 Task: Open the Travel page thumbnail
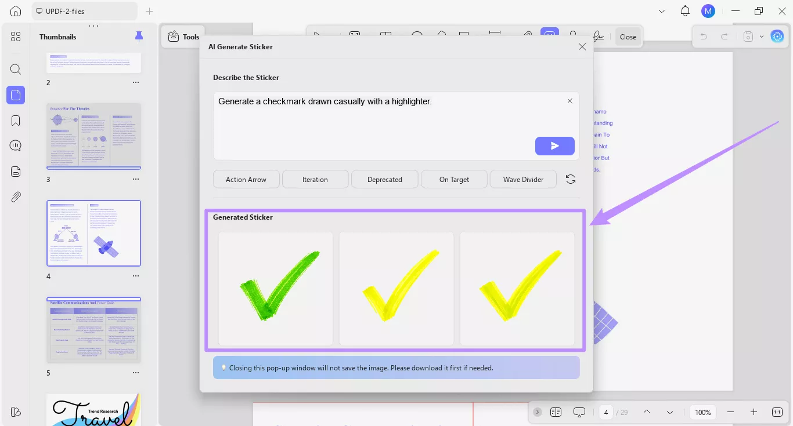coord(93,410)
